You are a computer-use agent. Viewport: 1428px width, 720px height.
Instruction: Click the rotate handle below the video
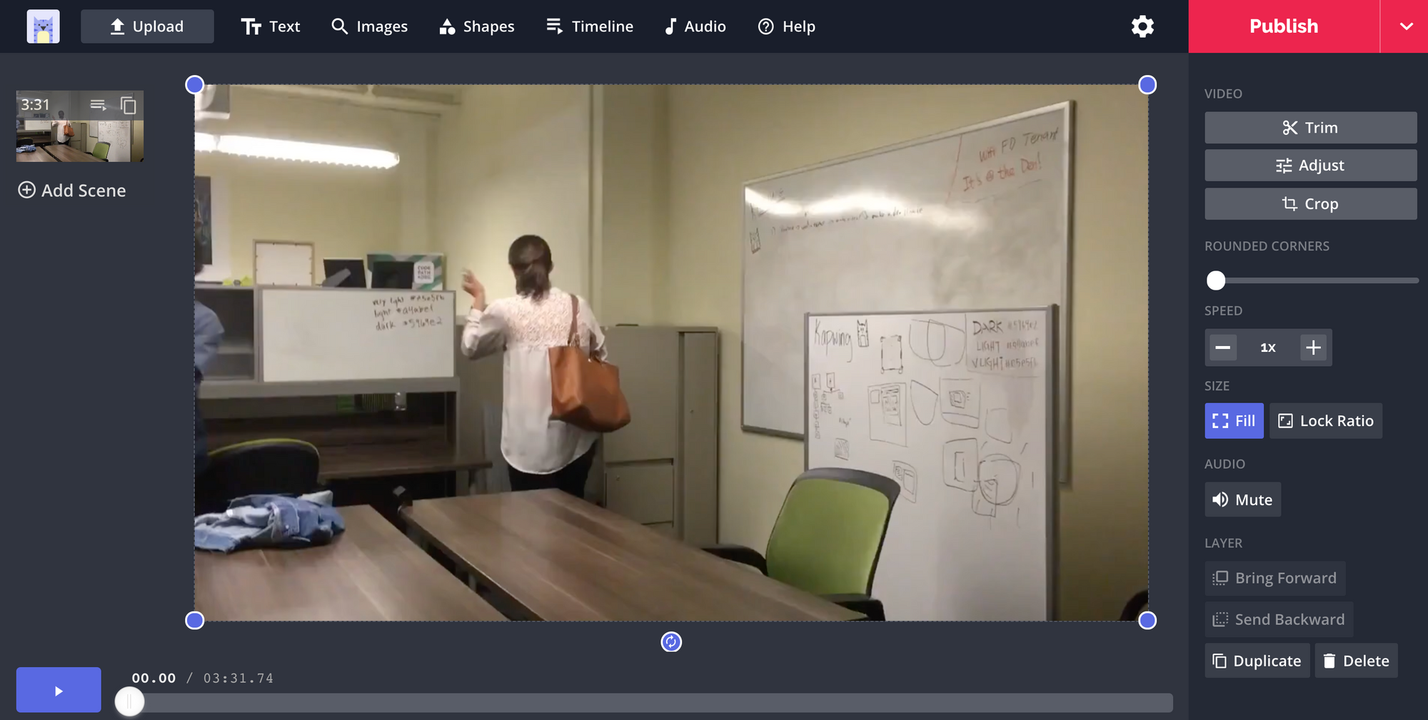pos(670,642)
